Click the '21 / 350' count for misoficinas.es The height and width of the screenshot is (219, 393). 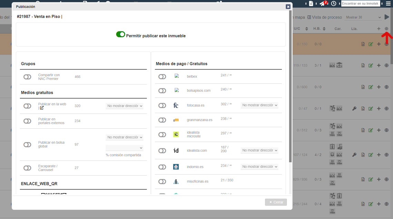(x=227, y=180)
